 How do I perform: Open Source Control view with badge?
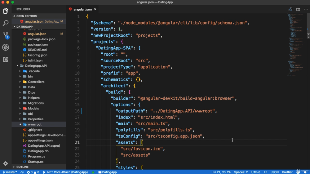coord(6,35)
